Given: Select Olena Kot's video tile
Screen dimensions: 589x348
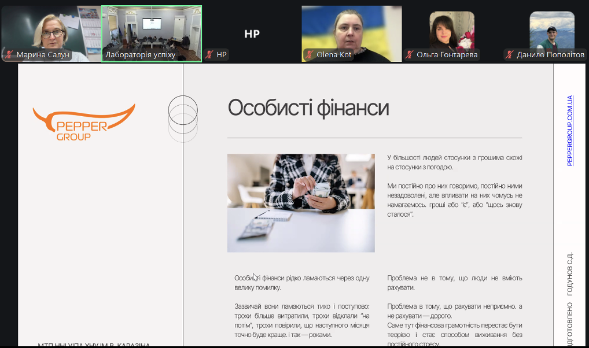Looking at the screenshot, I should (x=352, y=29).
